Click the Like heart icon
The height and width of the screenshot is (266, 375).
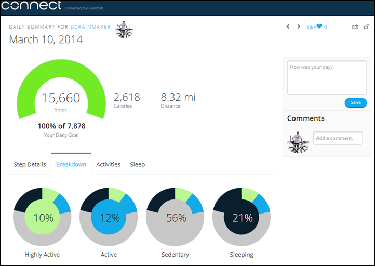pyautogui.click(x=319, y=27)
